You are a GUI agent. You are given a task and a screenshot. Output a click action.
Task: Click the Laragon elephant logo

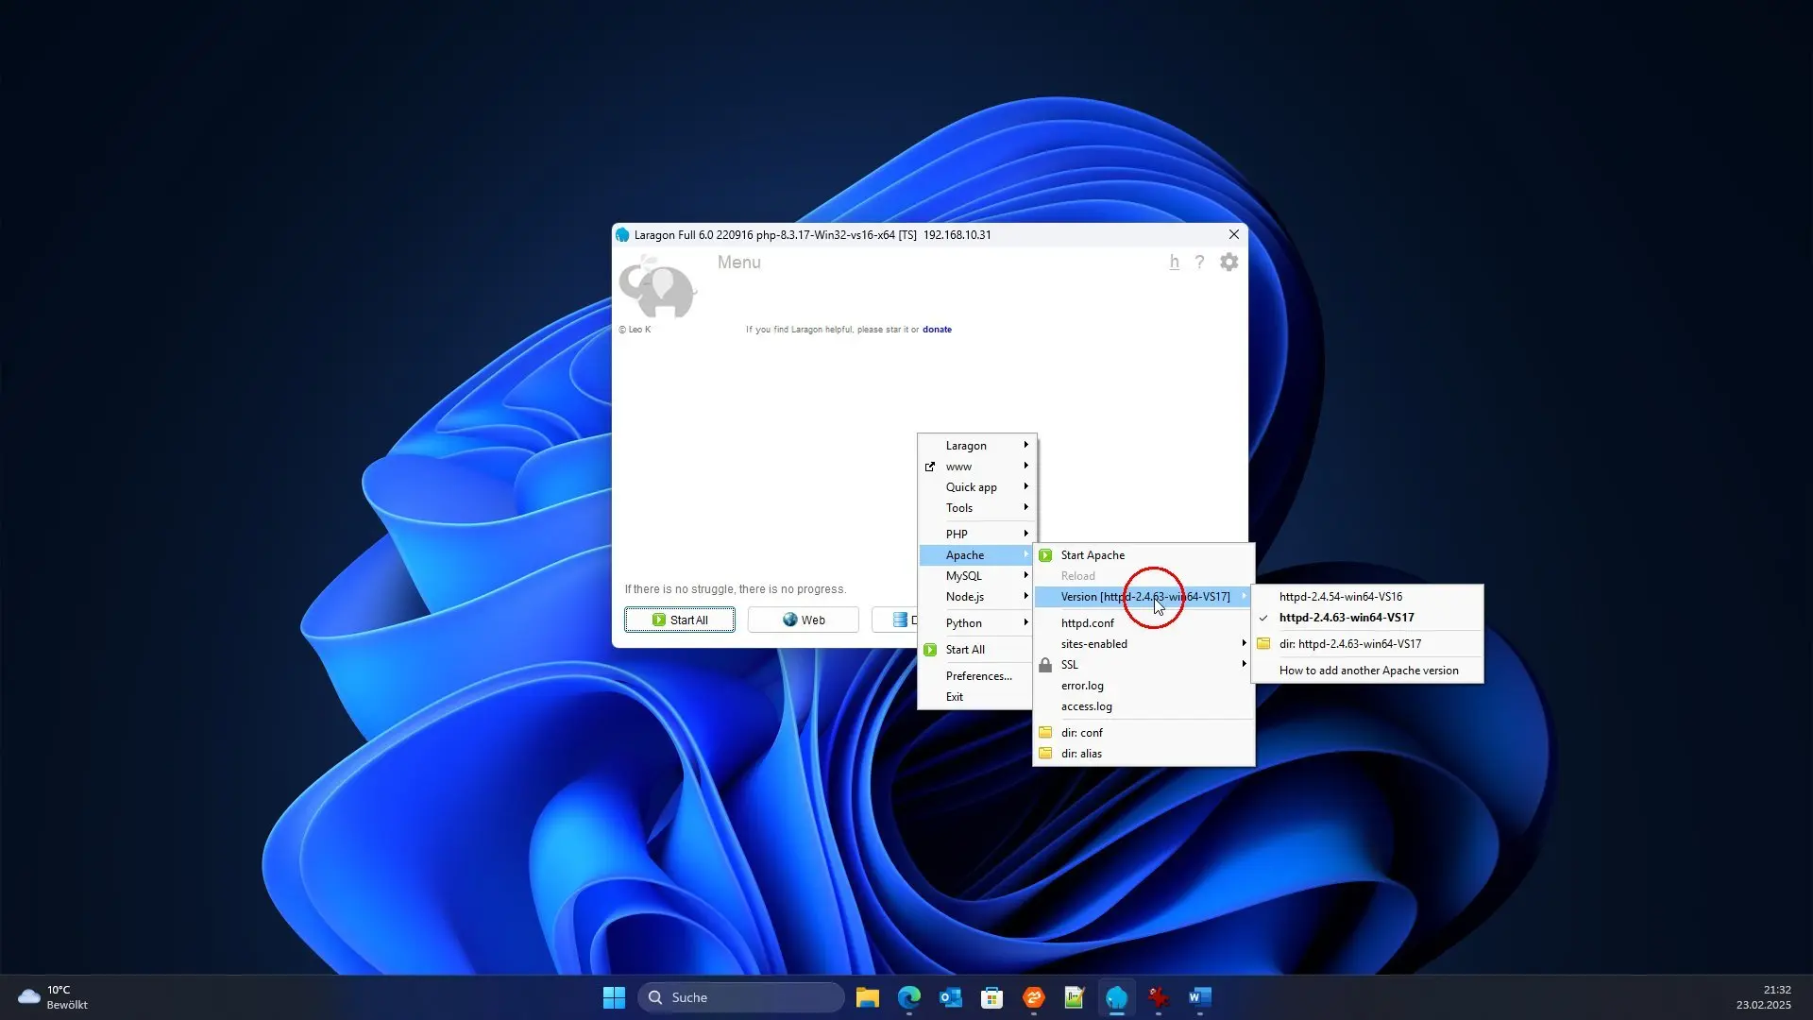pyautogui.click(x=657, y=288)
